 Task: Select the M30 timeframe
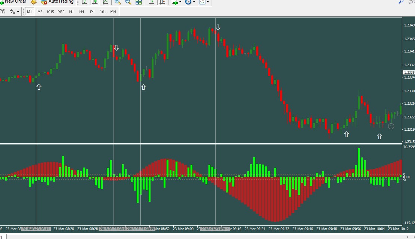coord(61,12)
